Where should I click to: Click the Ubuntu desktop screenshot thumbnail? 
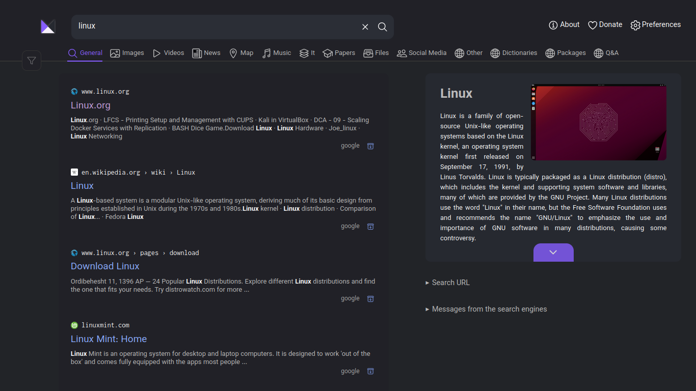tap(599, 122)
